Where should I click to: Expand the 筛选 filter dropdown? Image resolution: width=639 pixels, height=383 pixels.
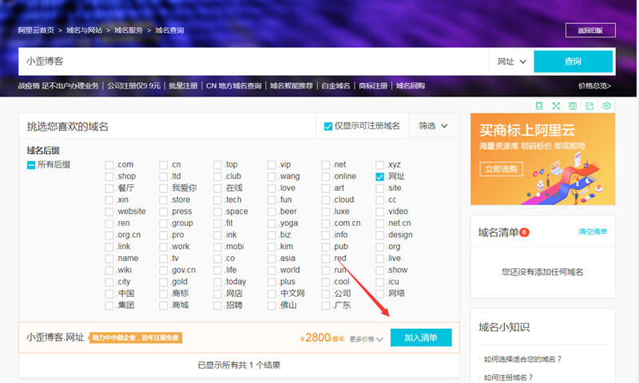point(433,126)
